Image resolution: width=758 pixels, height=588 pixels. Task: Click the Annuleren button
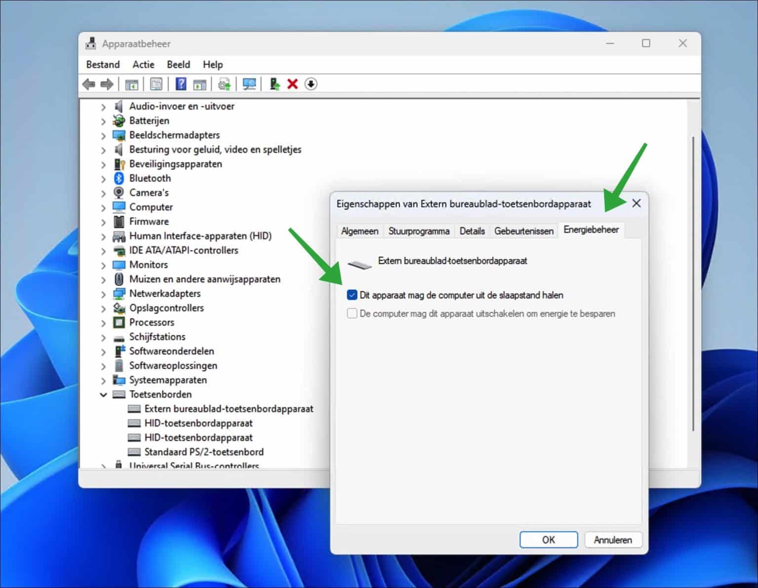(x=613, y=540)
